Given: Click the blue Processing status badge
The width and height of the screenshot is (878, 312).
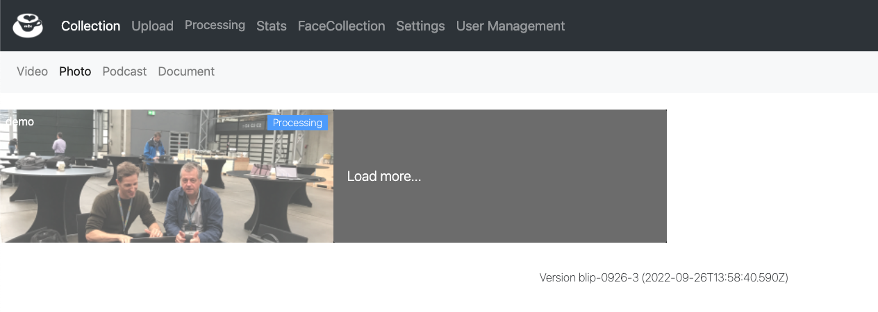Looking at the screenshot, I should click(x=297, y=123).
